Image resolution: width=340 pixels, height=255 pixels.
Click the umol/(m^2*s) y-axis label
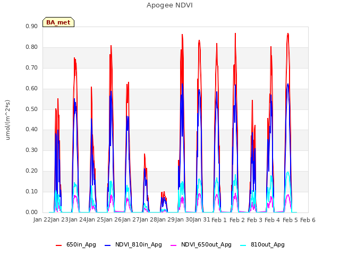click(x=7, y=120)
